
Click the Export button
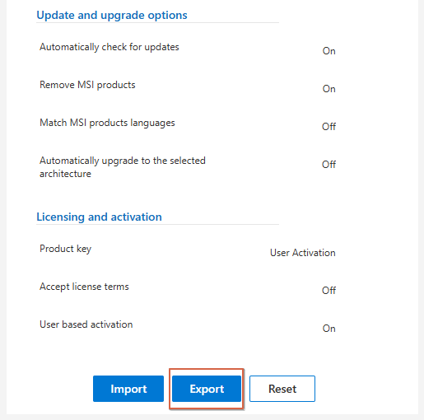point(207,389)
